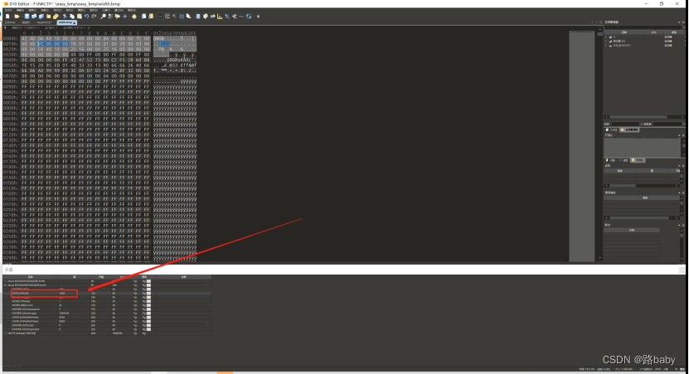Viewport: 689px width, 374px height.
Task: Click the background color swatch in biSizeImage row
Action: click(x=148, y=313)
